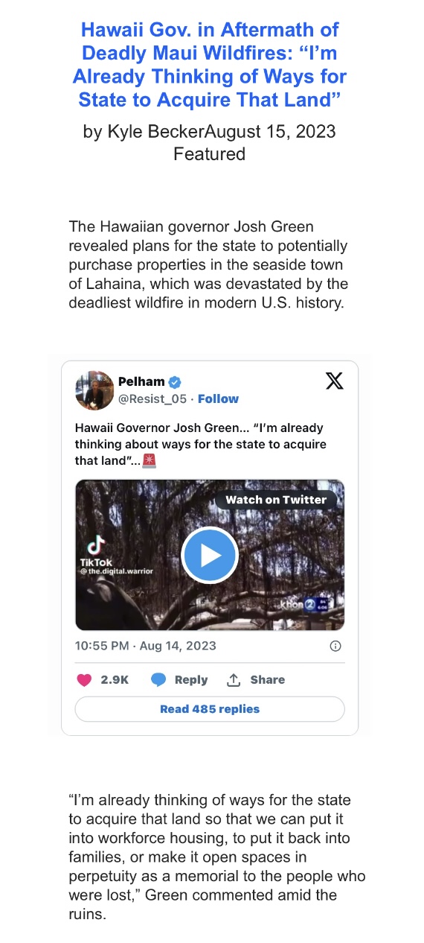424x943 pixels.
Task: Follow the @Resist_05 account
Action: tap(218, 399)
